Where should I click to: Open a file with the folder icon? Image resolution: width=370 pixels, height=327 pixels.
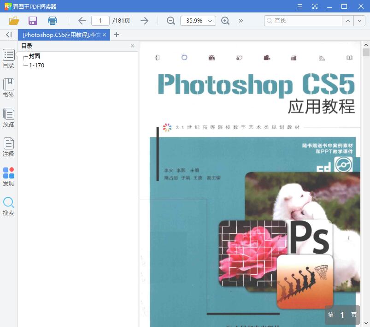[14, 21]
